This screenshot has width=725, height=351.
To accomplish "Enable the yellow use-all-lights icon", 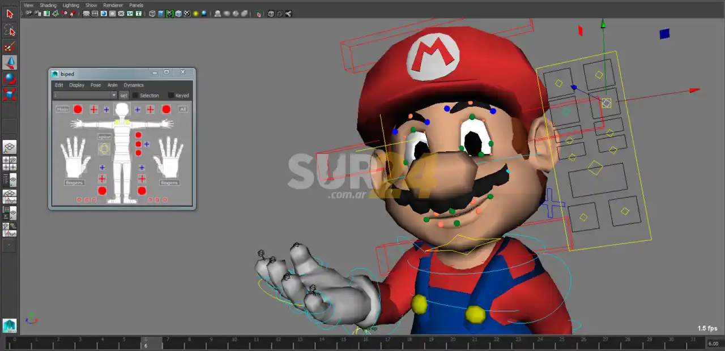I will click(x=195, y=14).
